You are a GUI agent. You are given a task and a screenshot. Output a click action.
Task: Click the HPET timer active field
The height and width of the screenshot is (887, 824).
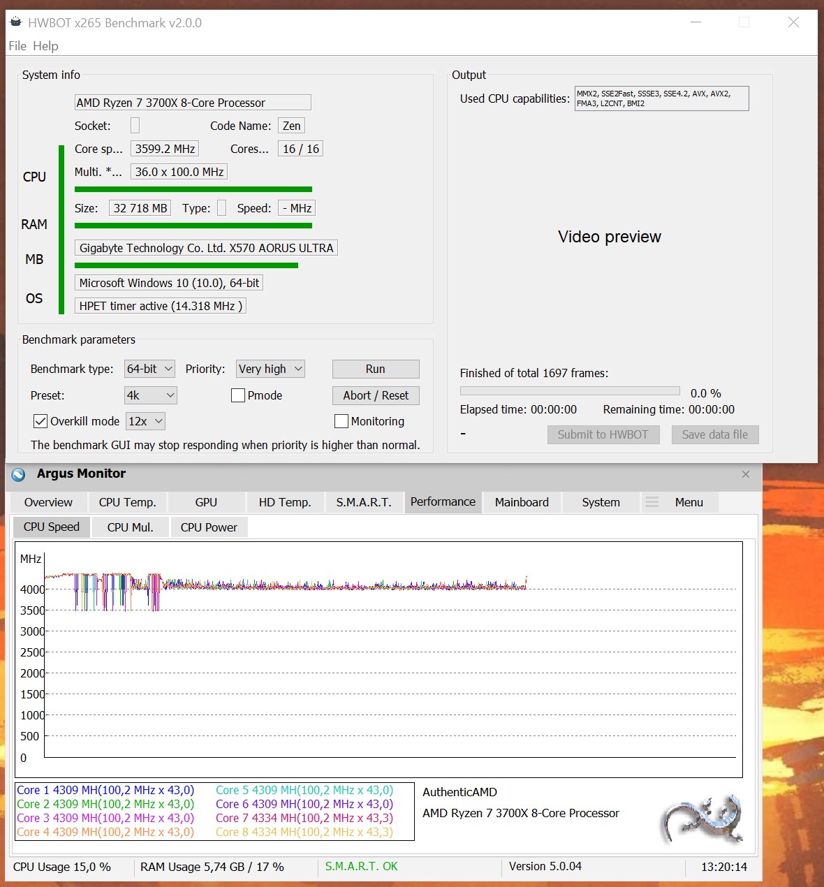click(161, 306)
